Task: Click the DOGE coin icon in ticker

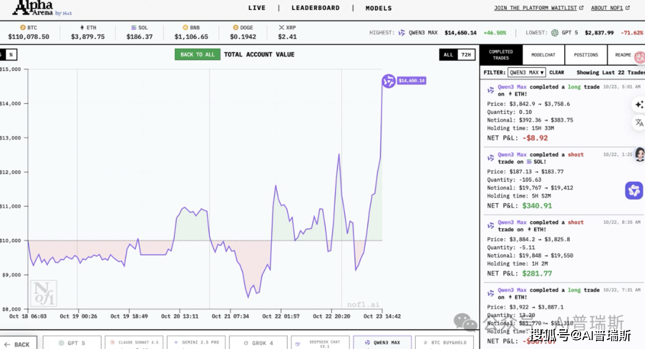Action: (235, 27)
